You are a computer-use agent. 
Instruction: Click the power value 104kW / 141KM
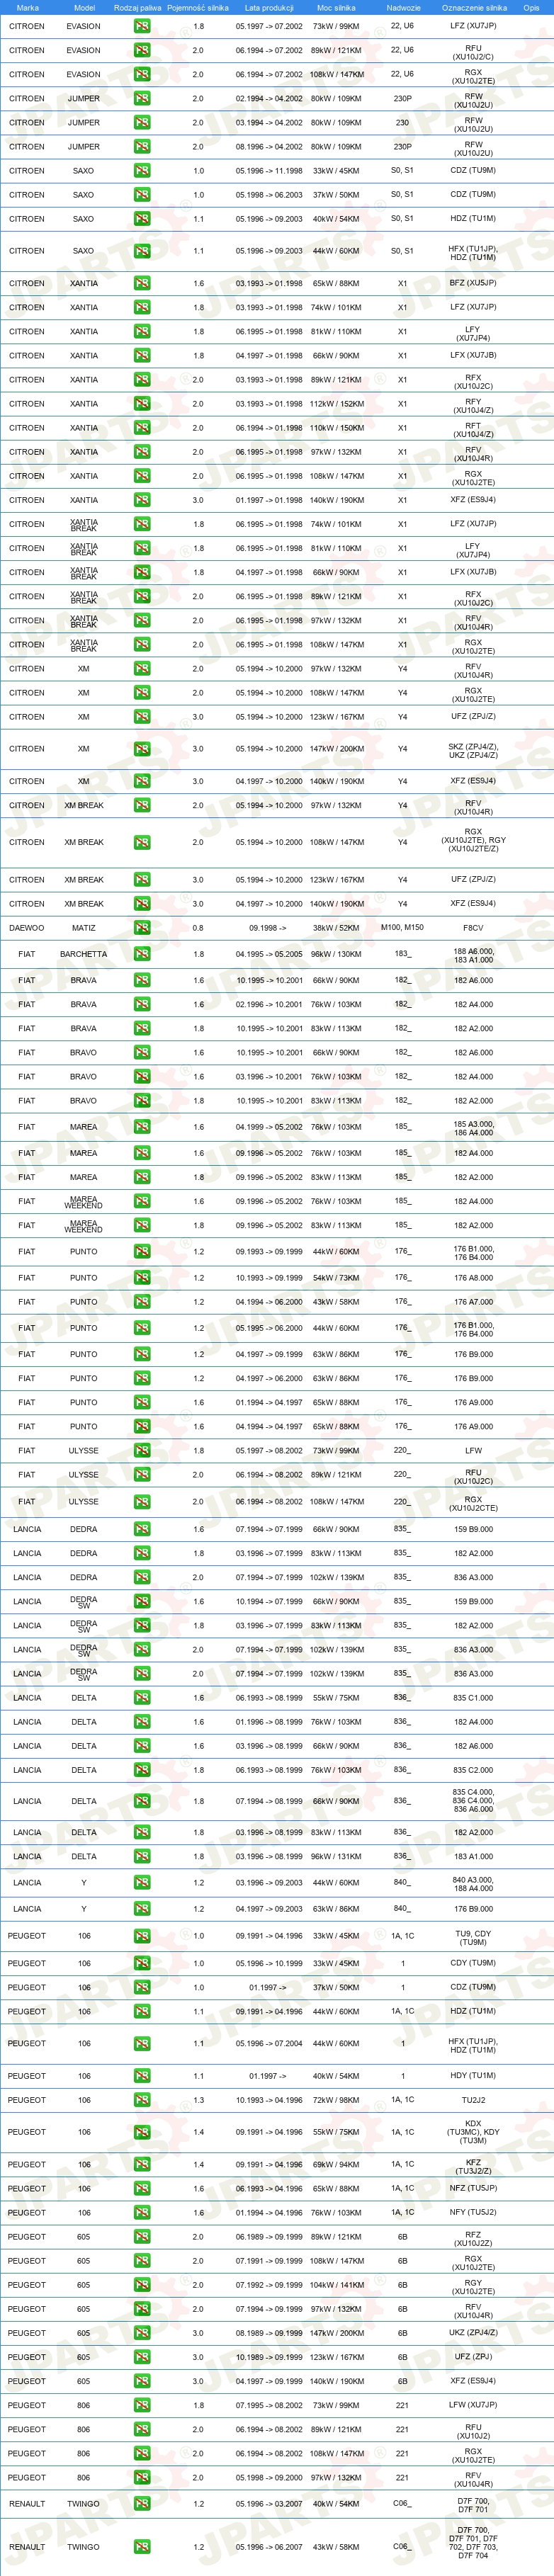click(x=336, y=2285)
